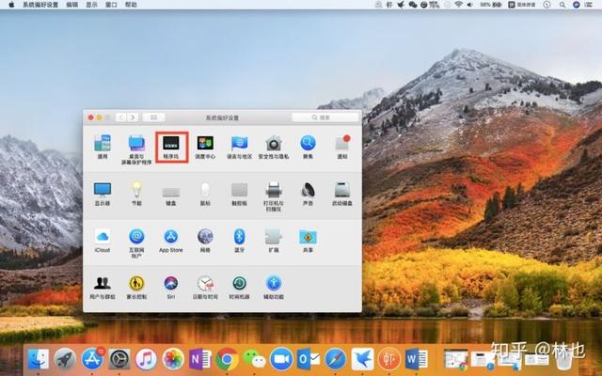The image size is (602, 376).
Task: Open WeChat from the Dock
Action: [x=254, y=359]
